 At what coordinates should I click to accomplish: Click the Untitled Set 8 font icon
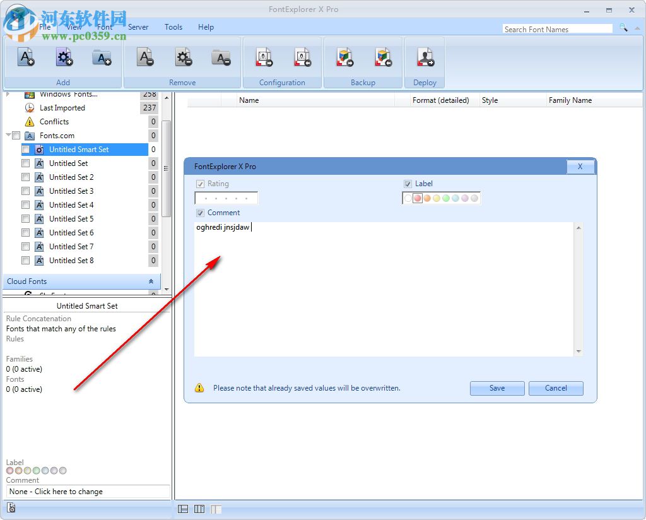point(39,261)
